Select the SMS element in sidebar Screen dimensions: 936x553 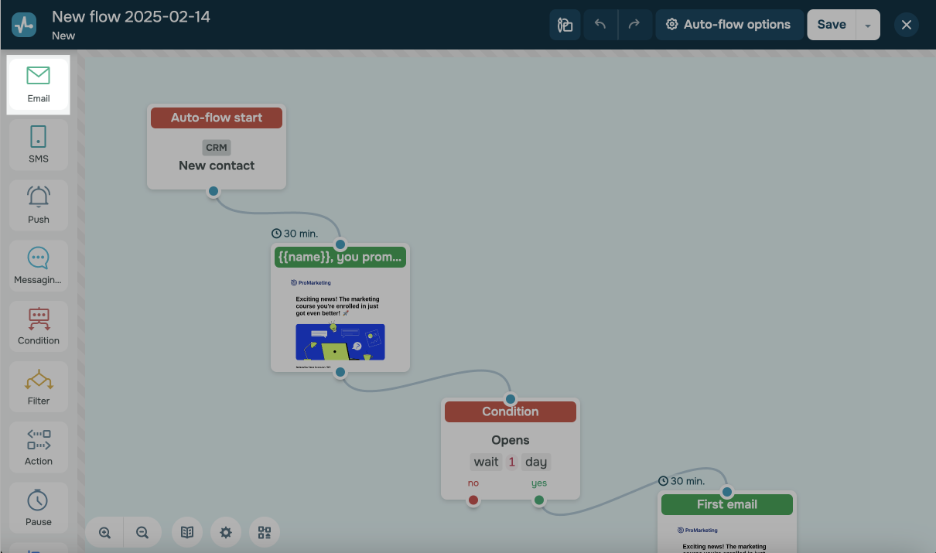point(38,145)
